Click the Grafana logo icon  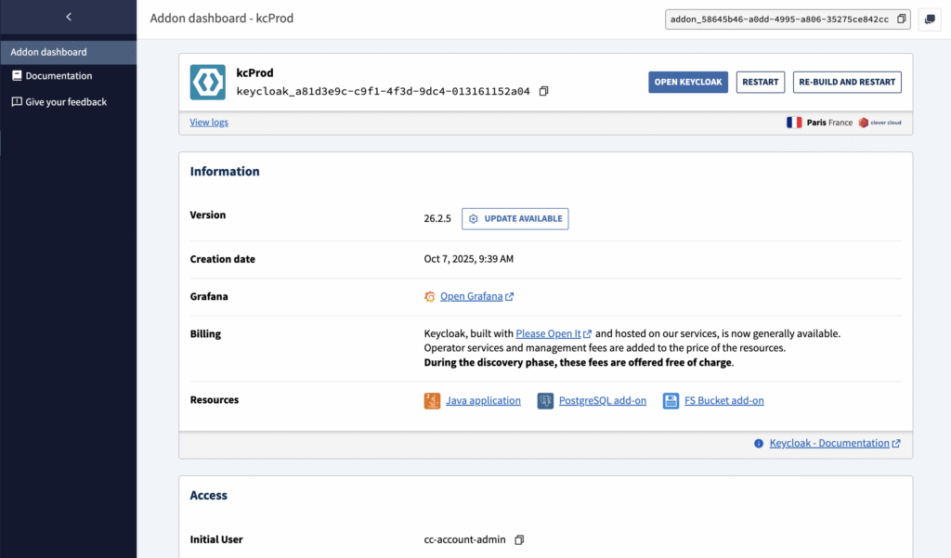click(x=429, y=297)
